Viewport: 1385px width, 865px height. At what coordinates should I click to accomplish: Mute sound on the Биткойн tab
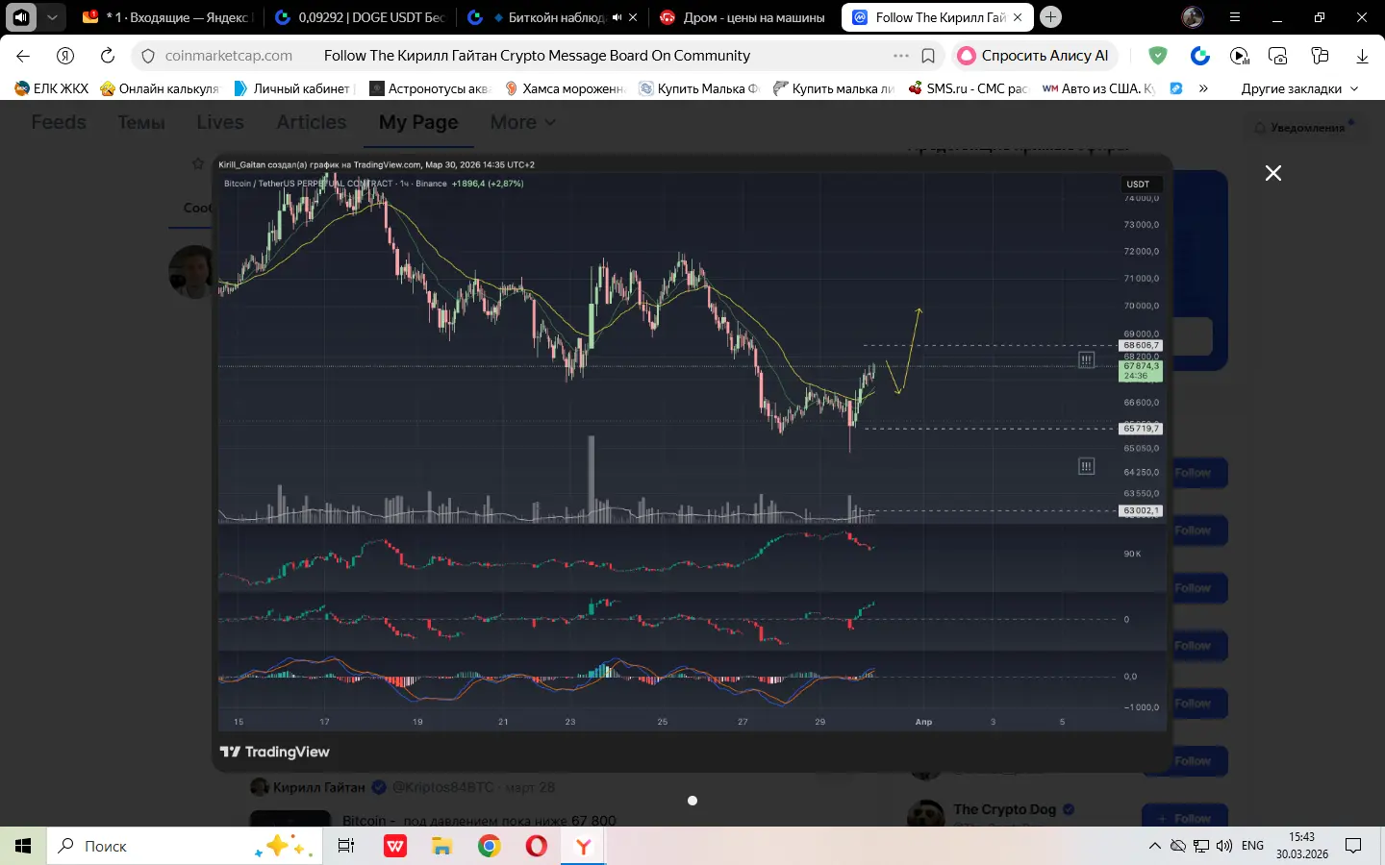click(x=617, y=17)
